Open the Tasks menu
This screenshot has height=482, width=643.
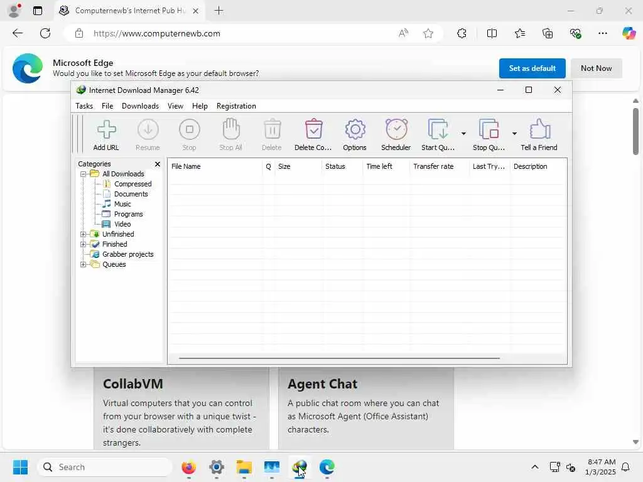(x=84, y=105)
